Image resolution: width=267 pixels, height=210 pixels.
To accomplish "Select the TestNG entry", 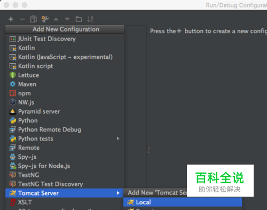I will click(65, 175).
